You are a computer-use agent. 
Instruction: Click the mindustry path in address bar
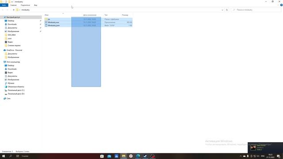click(x=26, y=10)
